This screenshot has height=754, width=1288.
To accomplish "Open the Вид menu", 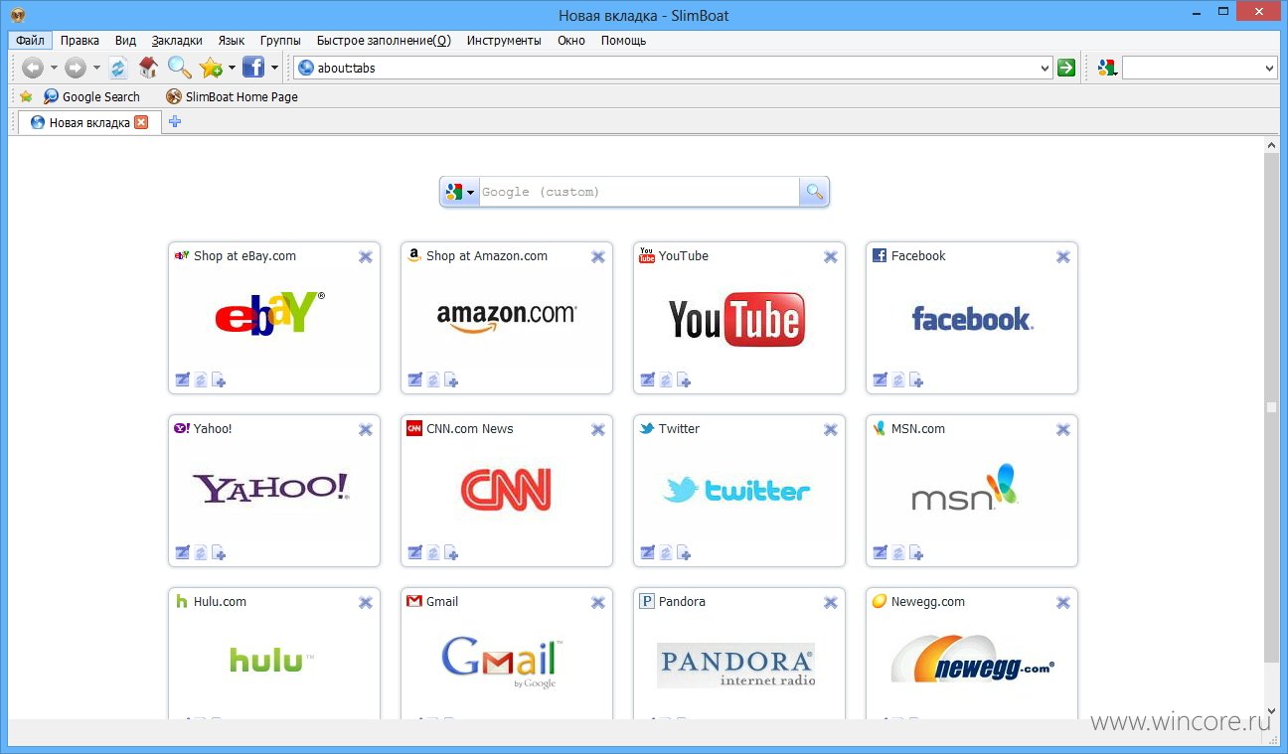I will point(125,41).
